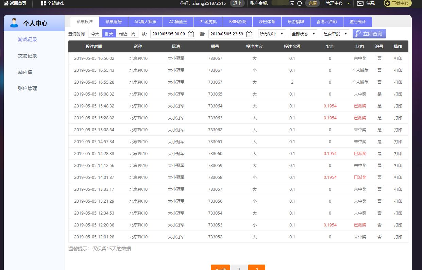The image size is (422, 270).
Task: Click the 立即查询 search button
Action: 369,34
